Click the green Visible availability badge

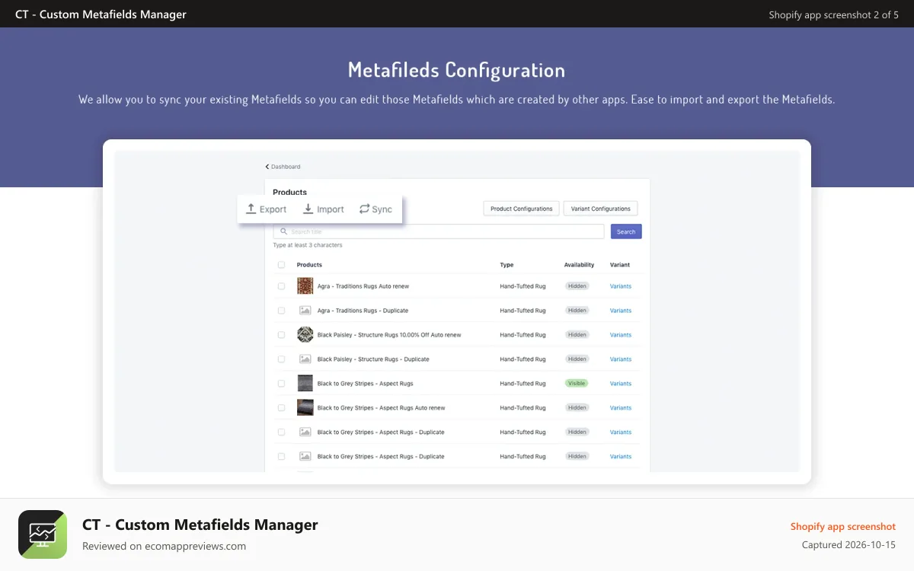click(577, 384)
